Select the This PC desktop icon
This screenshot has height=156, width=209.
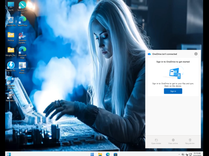point(11,7)
